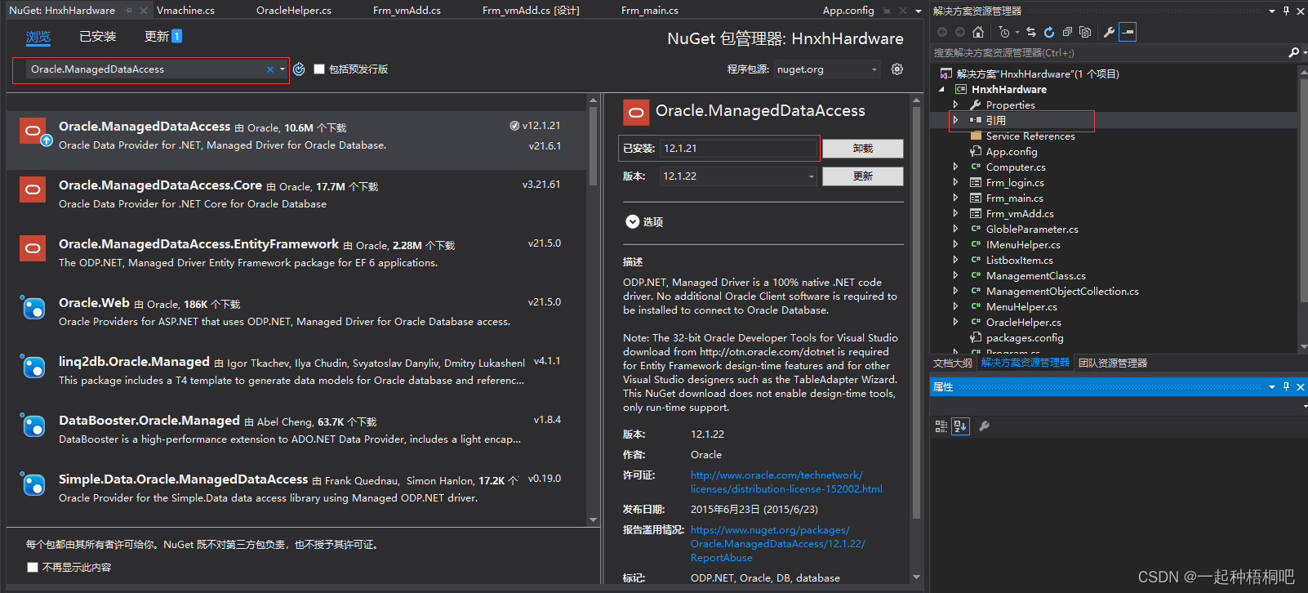The width and height of the screenshot is (1308, 593).
Task: Click Oracle.ManagedDataAccess.EntityFramework package icon
Action: pyautogui.click(x=33, y=248)
